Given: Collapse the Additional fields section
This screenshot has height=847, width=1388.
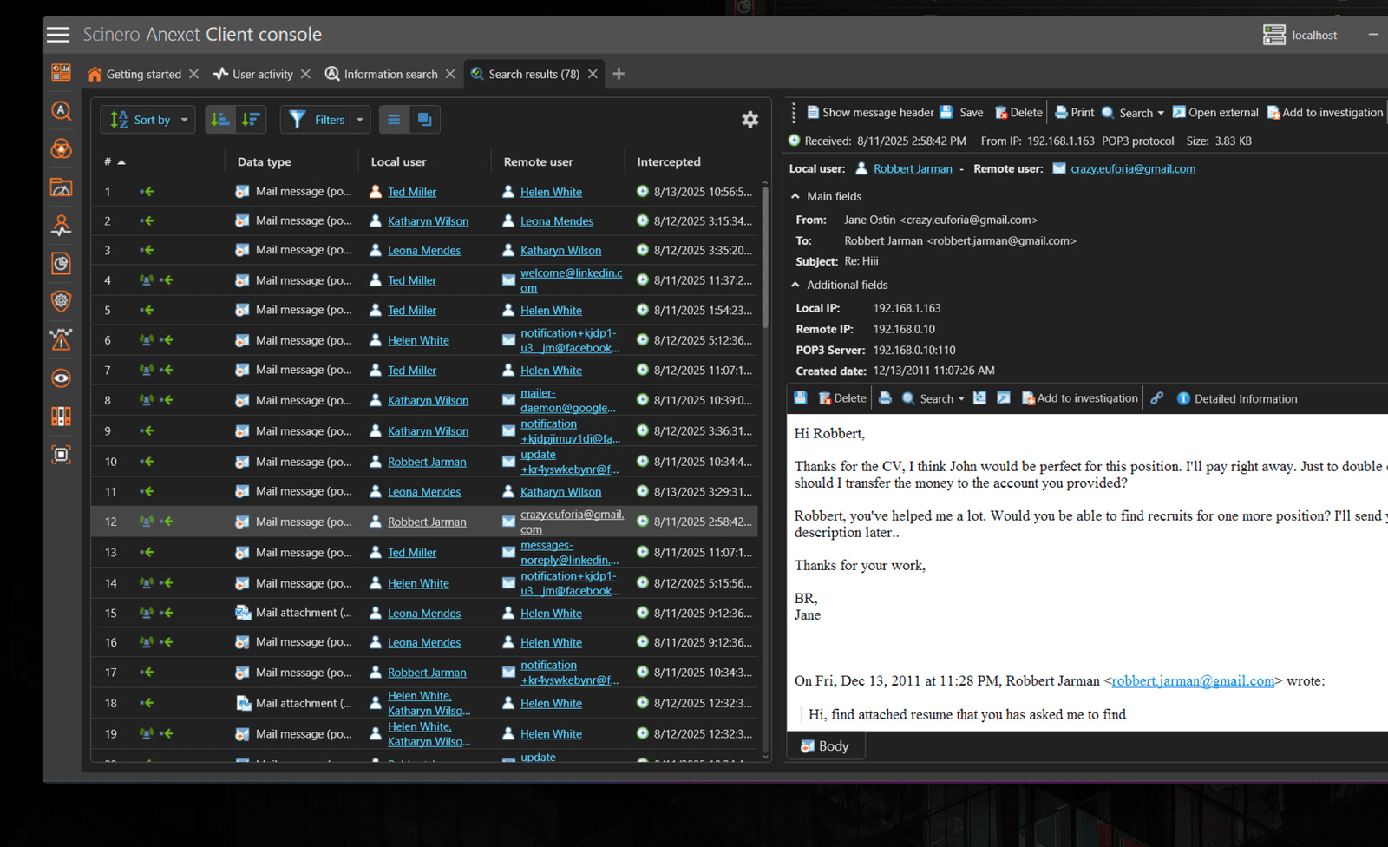Looking at the screenshot, I should 795,285.
